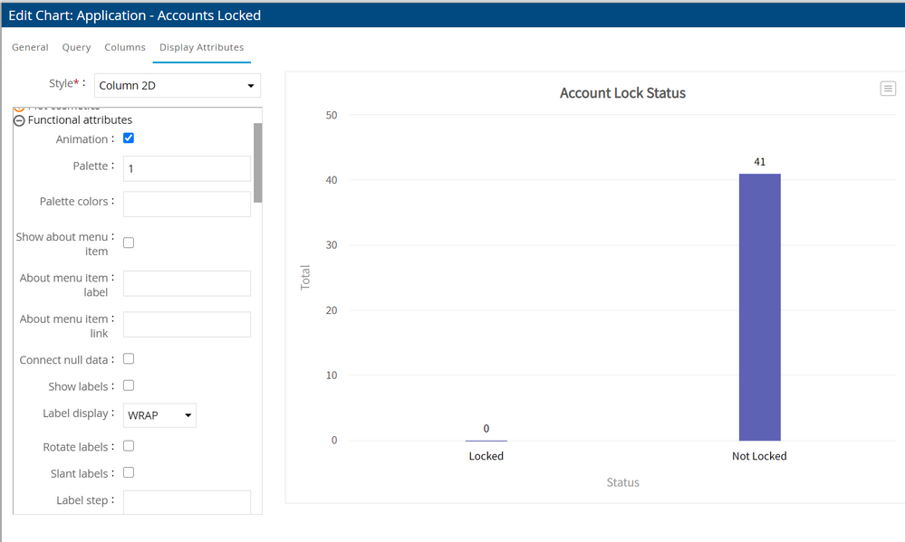Open the Label display WRAP dropdown
This screenshot has height=542, width=905.
pos(159,415)
